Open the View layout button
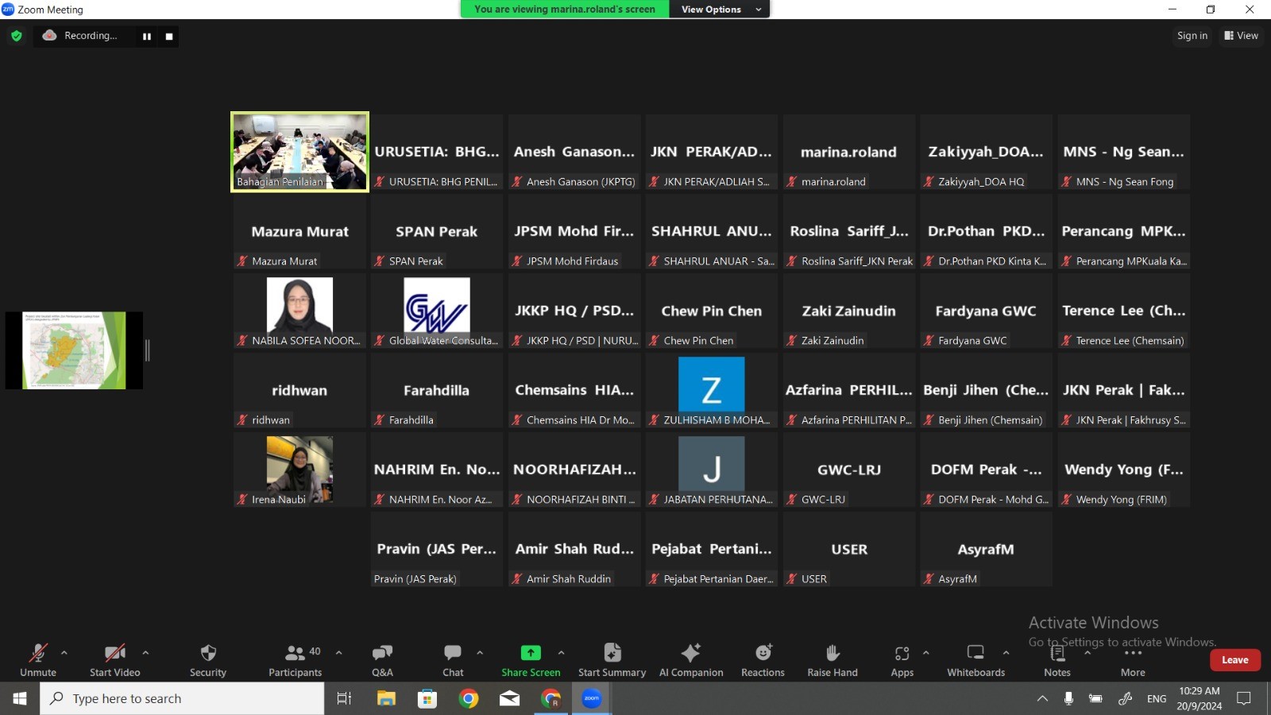Image resolution: width=1271 pixels, height=715 pixels. (x=1241, y=36)
